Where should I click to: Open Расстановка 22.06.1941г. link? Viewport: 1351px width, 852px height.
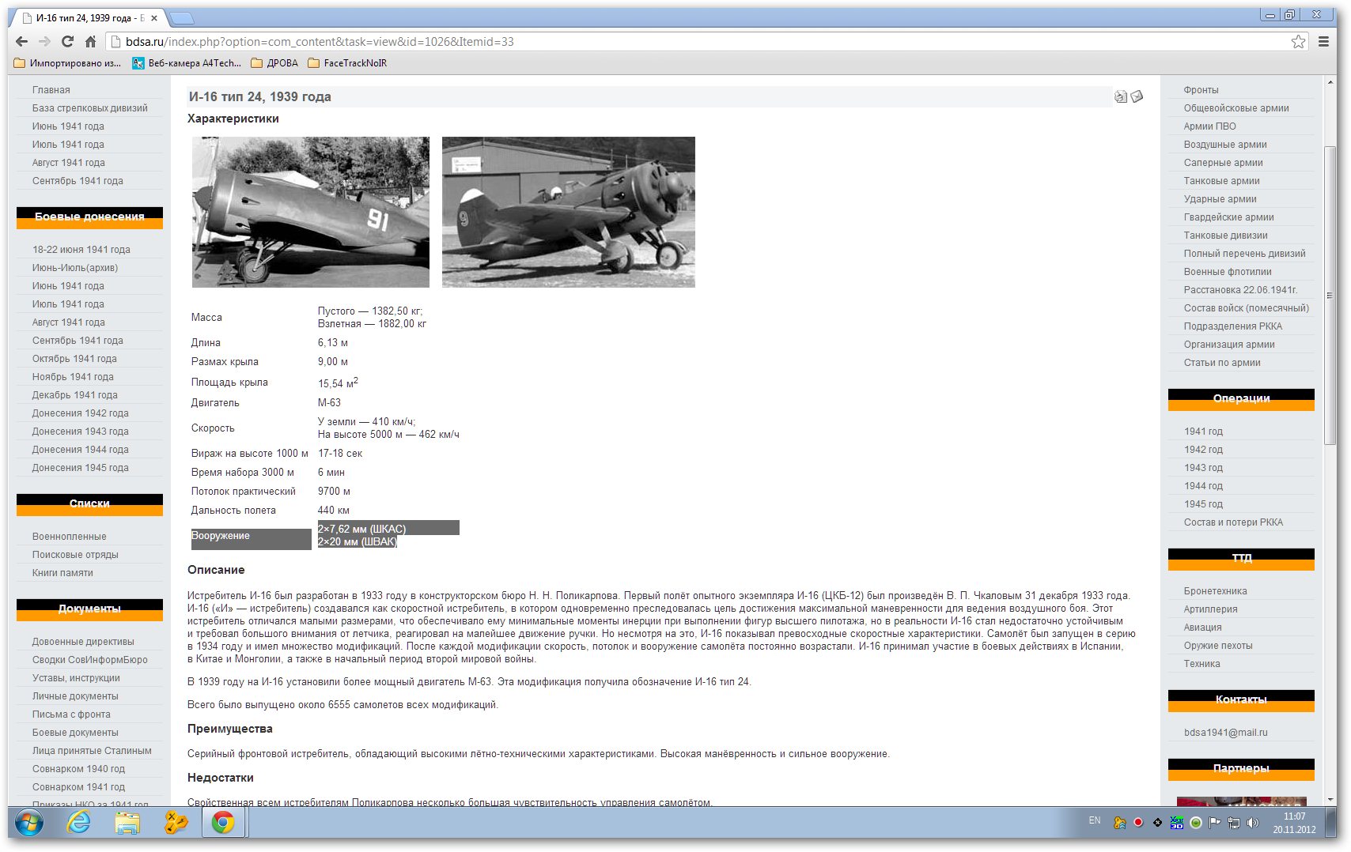pyautogui.click(x=1241, y=290)
